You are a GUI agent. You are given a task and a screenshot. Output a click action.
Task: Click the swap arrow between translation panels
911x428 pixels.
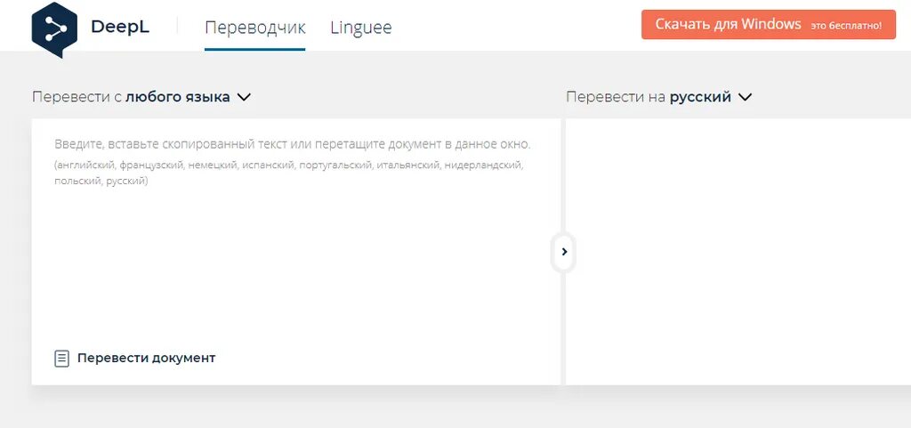point(564,252)
